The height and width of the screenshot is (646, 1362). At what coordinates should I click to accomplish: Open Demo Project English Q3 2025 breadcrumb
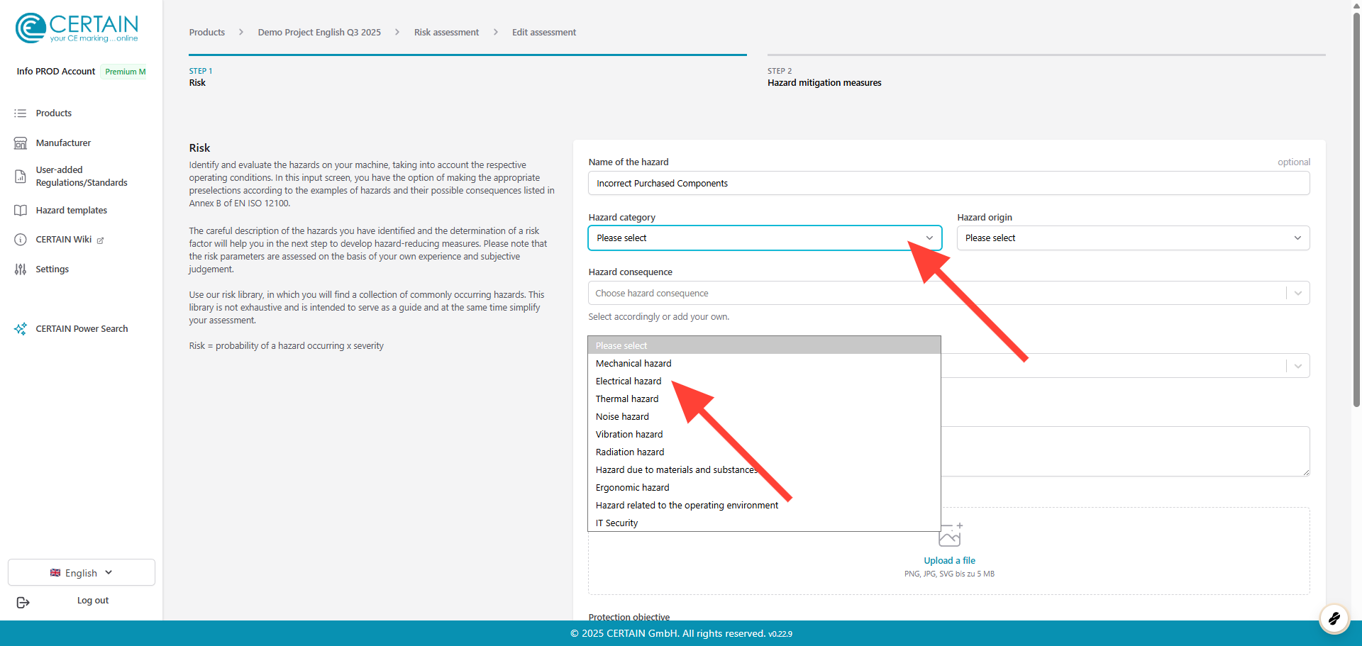[x=319, y=33]
